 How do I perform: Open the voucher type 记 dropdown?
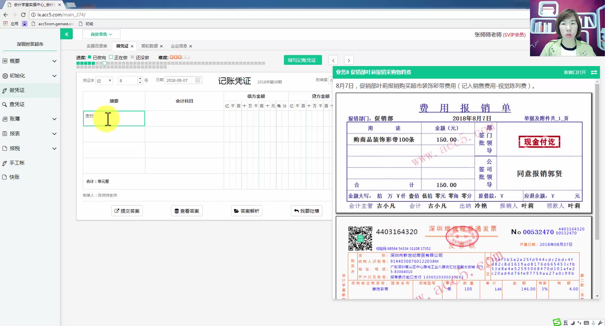click(x=104, y=80)
